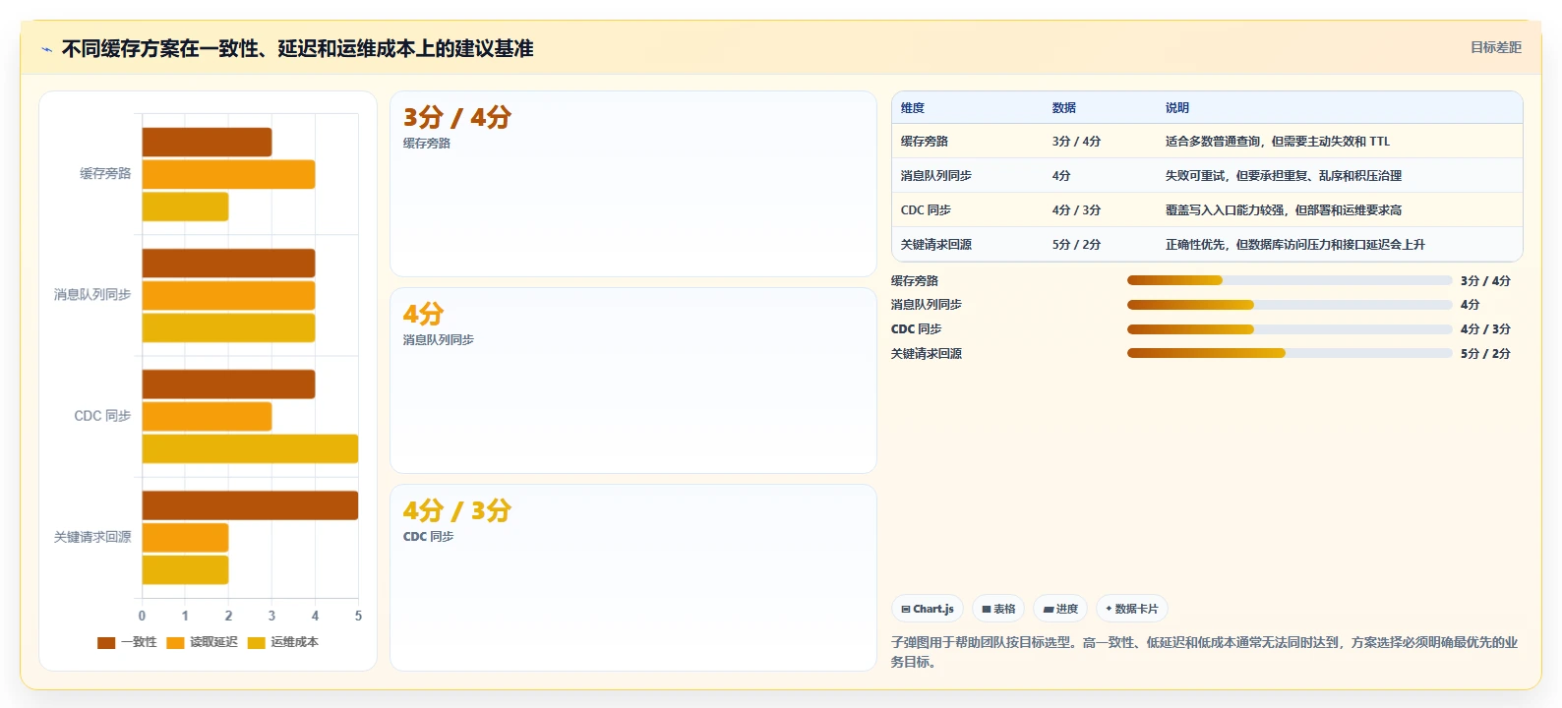The height and width of the screenshot is (708, 1562).
Task: Click the 缓存旁路 progress row label
Action: (915, 281)
